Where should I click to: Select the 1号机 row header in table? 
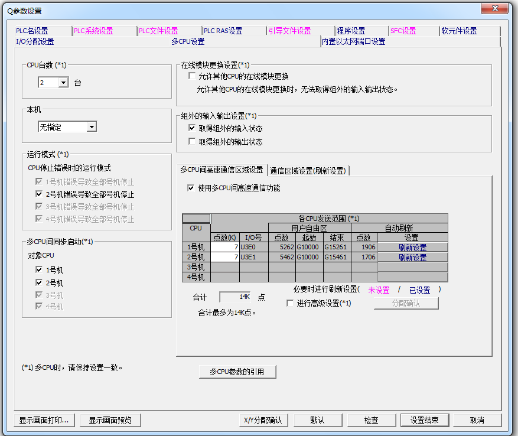tap(196, 247)
